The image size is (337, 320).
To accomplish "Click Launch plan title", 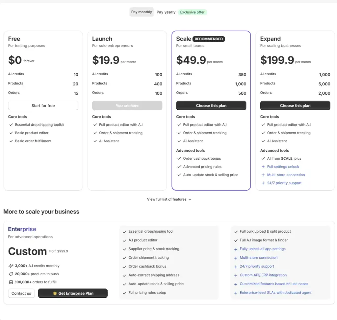I will click(x=102, y=39).
